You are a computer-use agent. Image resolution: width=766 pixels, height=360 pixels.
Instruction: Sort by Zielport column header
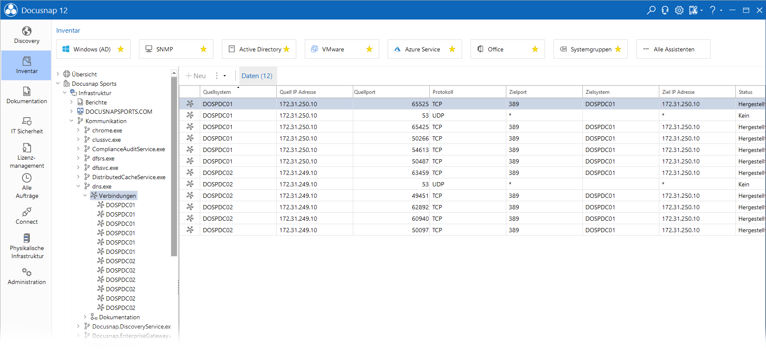click(x=544, y=92)
